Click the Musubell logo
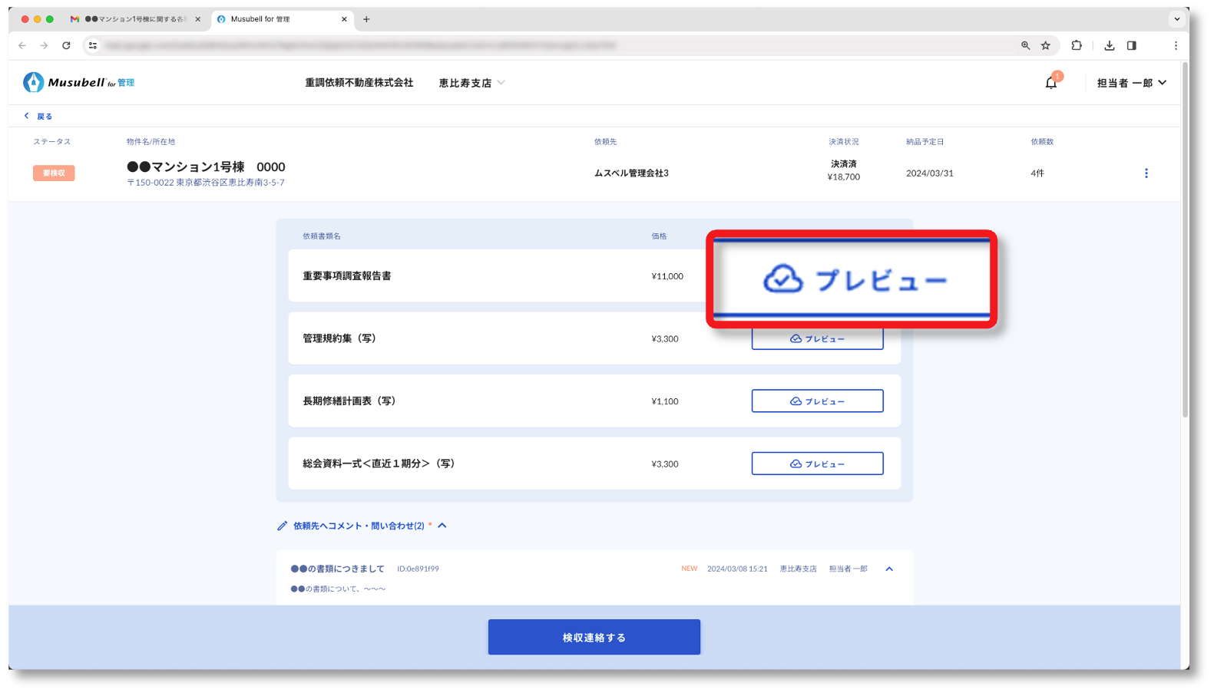The height and width of the screenshot is (696, 1214). coord(78,82)
